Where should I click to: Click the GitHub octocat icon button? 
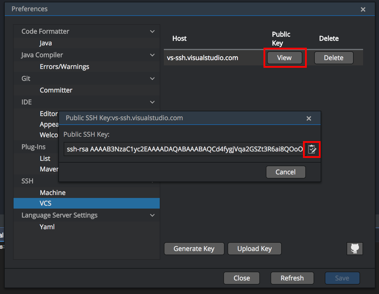[x=355, y=249]
